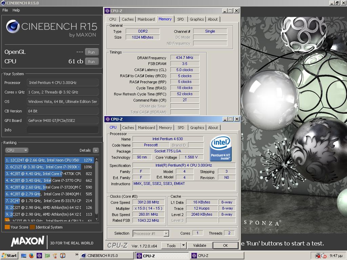Click ranking list scrollbar down arrow
347x260 pixels.
click(97, 219)
